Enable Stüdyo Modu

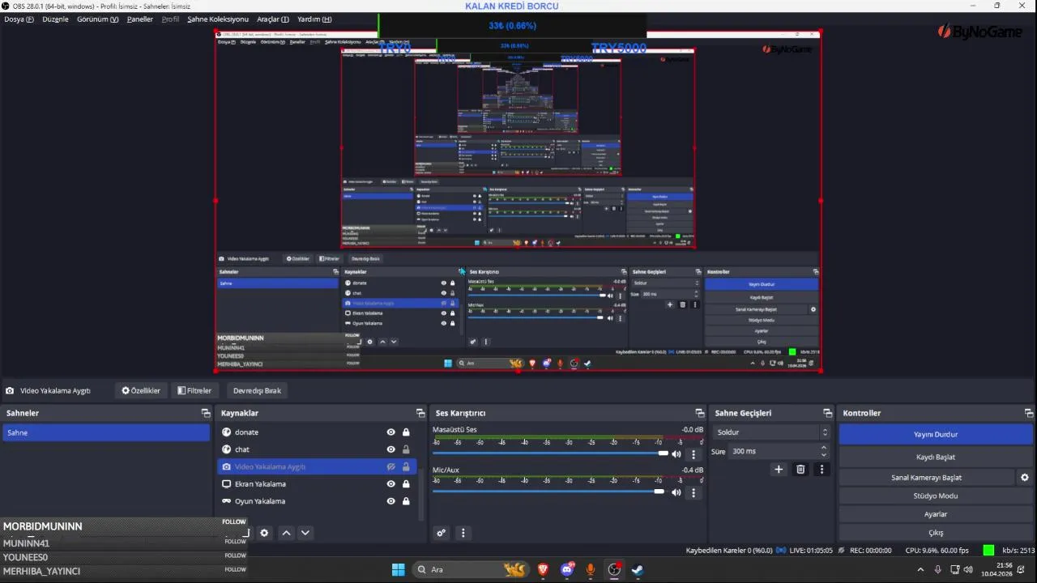tap(936, 496)
